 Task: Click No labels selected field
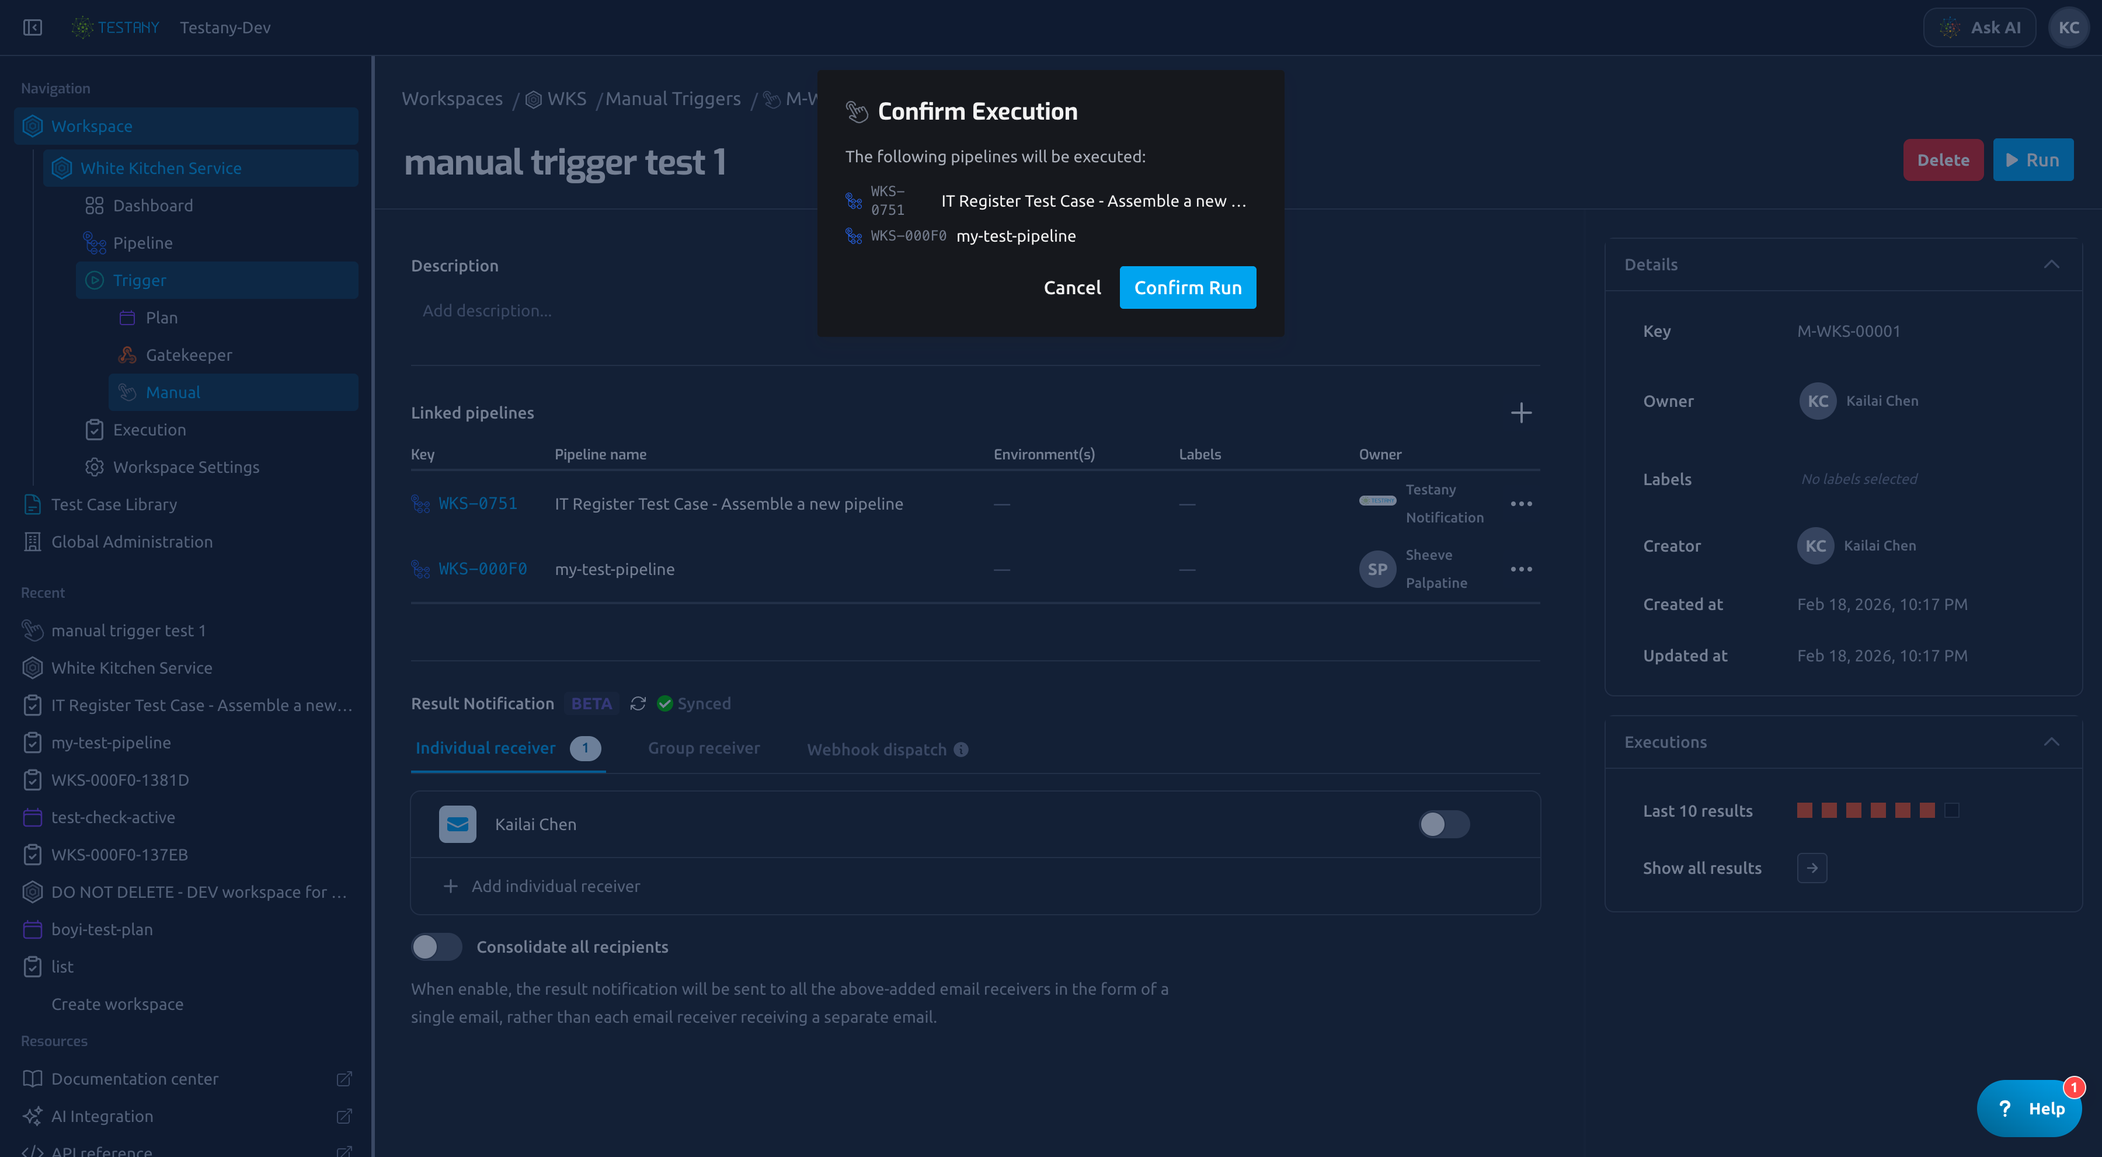(1859, 479)
